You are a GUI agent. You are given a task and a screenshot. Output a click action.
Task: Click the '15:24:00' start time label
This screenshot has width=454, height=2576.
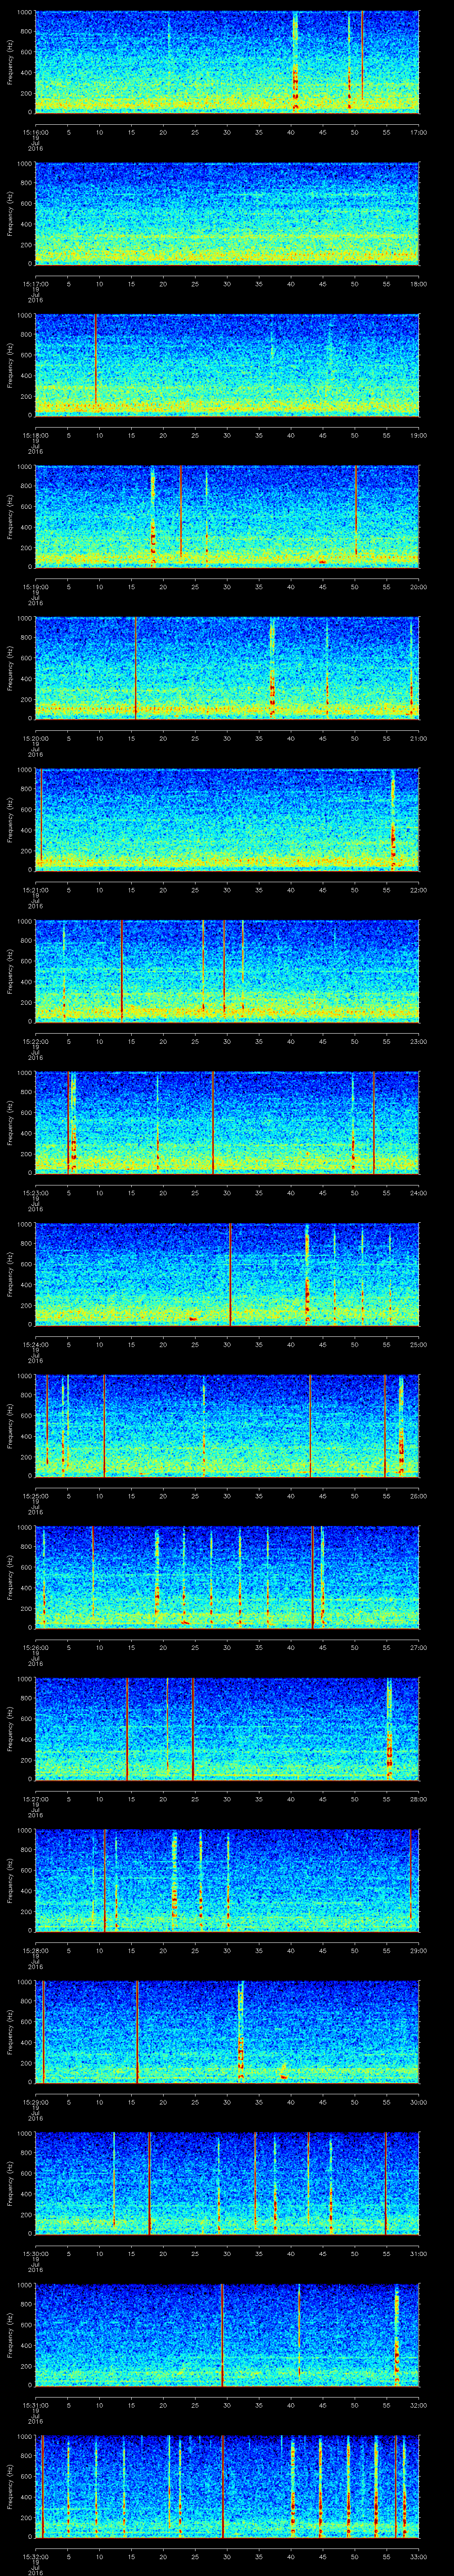[x=35, y=1344]
